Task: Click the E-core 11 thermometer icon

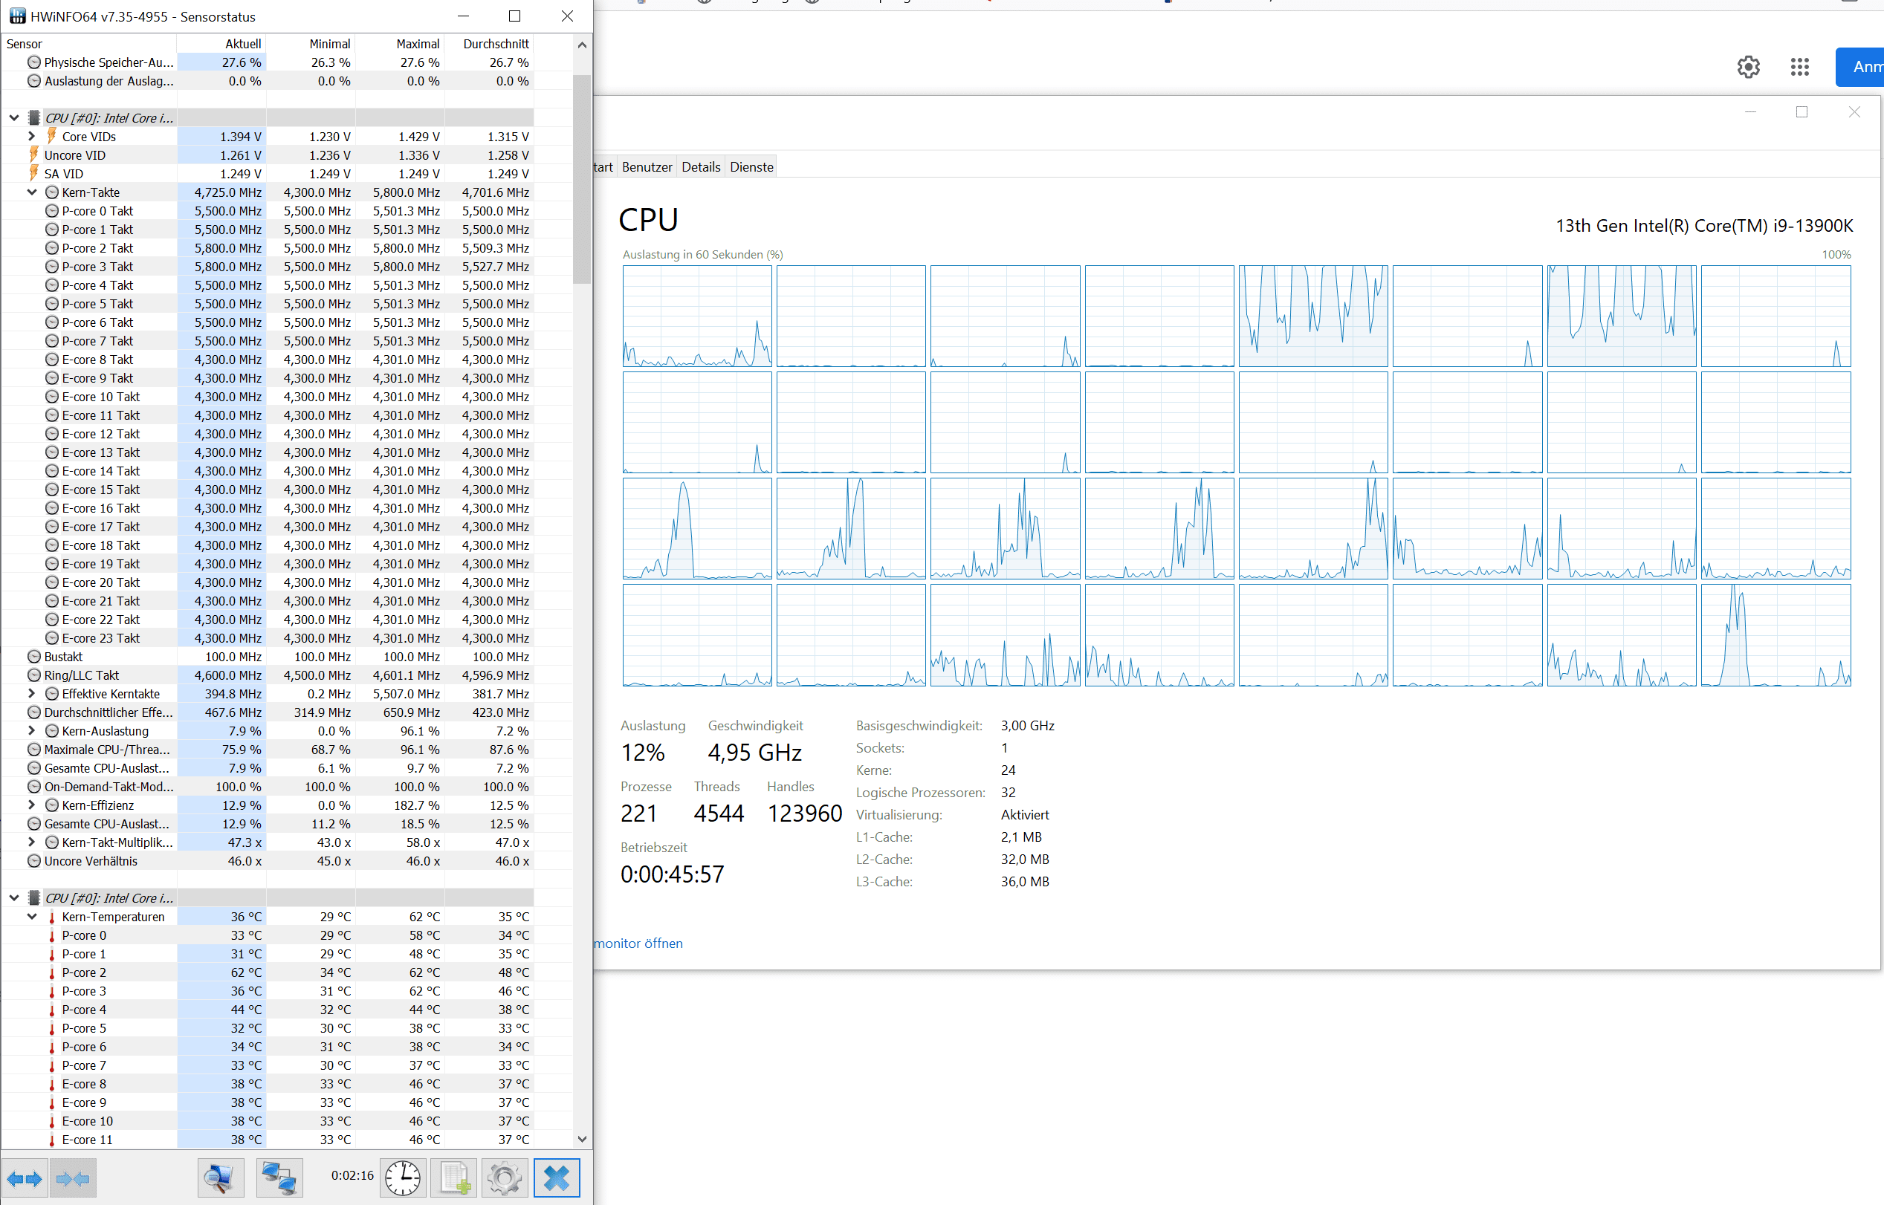Action: pos(52,1140)
